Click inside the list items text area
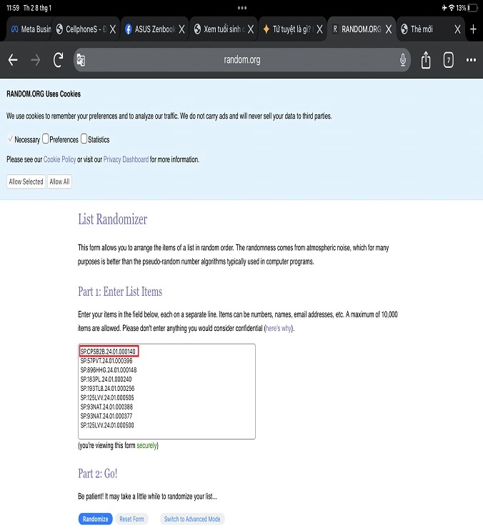 [x=166, y=400]
